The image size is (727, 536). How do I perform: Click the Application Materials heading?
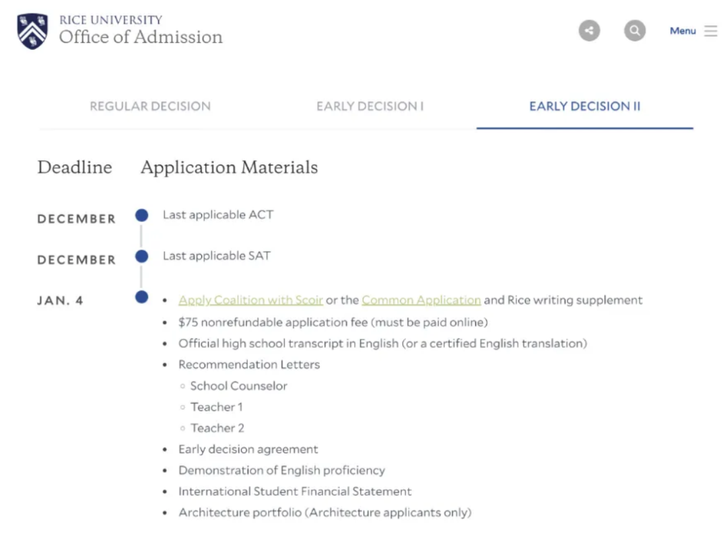pos(229,167)
